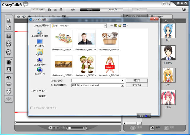Click the new project icon in top toolbar
The height and width of the screenshot is (135, 190).
tap(50, 10)
